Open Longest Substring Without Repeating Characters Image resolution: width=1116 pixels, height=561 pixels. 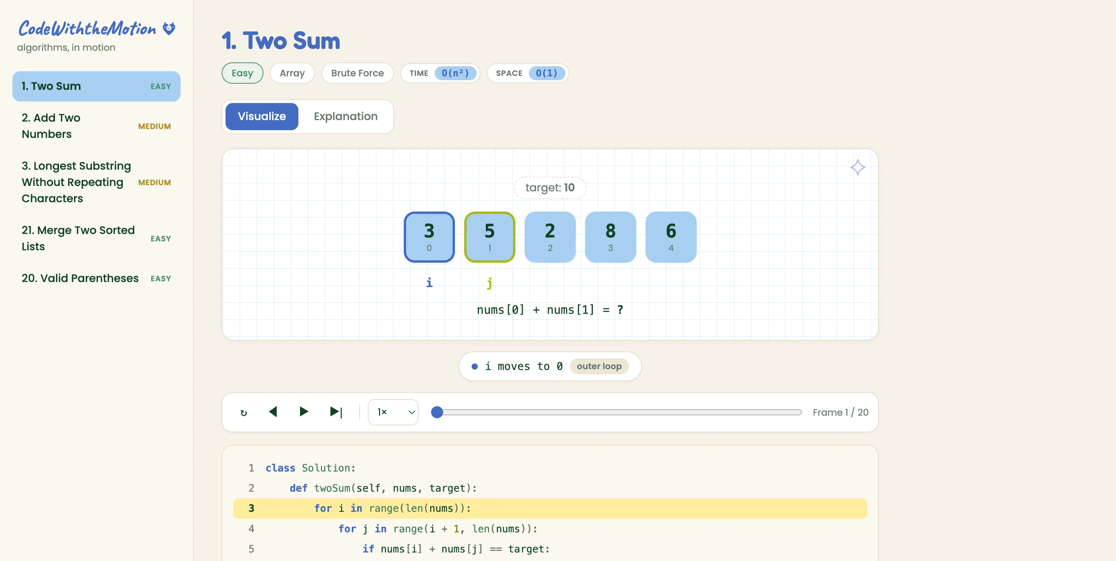(96, 182)
